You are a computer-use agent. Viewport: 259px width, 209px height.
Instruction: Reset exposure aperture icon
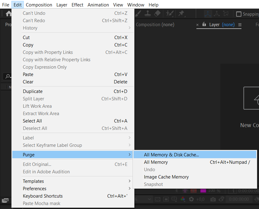[191, 199]
